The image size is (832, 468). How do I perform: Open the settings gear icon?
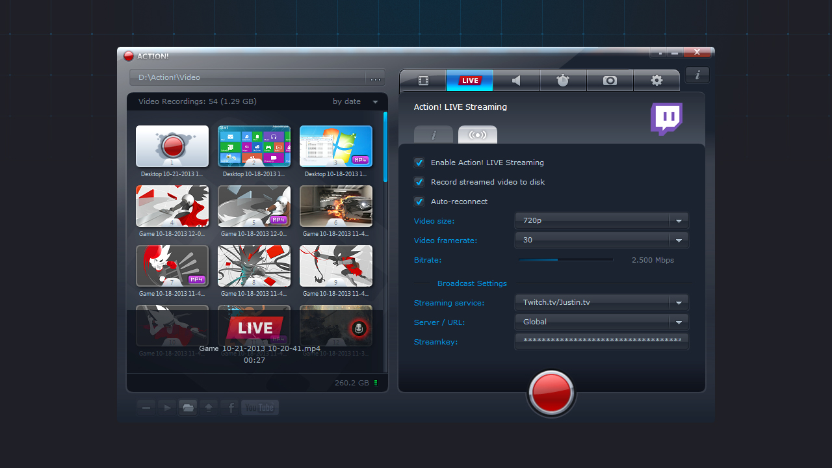click(x=656, y=80)
